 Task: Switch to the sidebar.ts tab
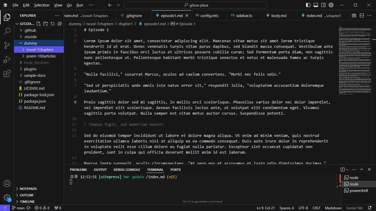point(244,16)
